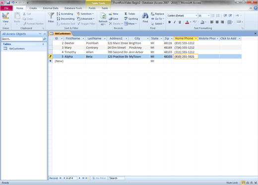Open the Gridlines options

(230, 22)
